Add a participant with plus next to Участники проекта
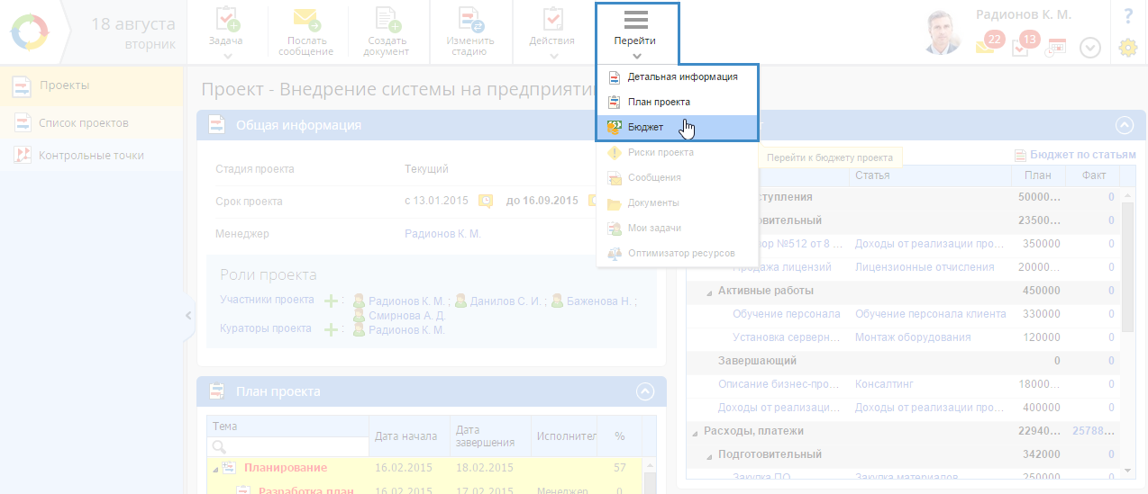The image size is (1148, 494). pyautogui.click(x=331, y=301)
